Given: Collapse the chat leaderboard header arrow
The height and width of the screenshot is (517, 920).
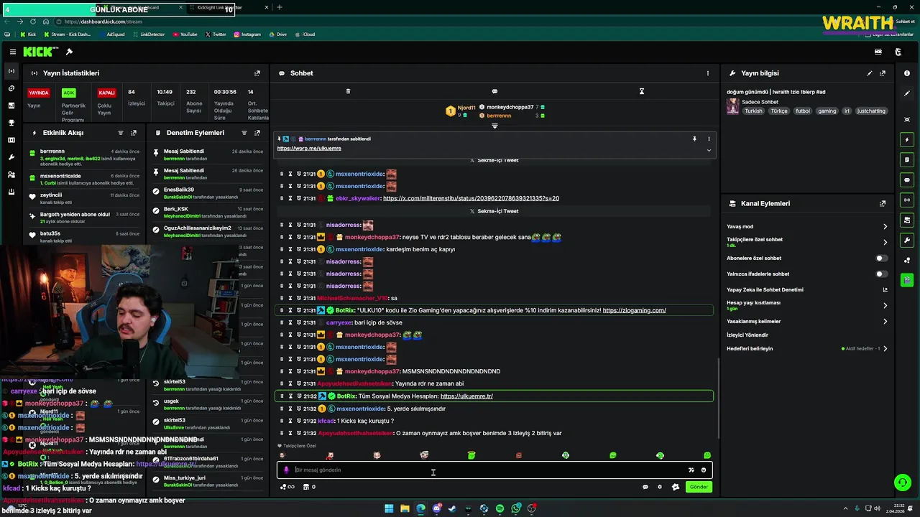Looking at the screenshot, I should point(494,126).
